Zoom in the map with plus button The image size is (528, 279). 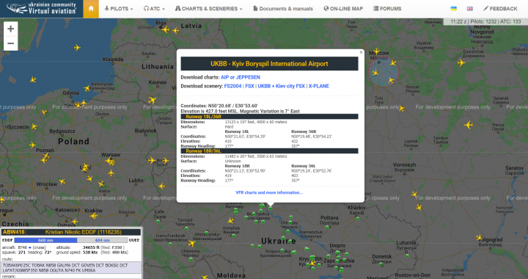(10, 29)
